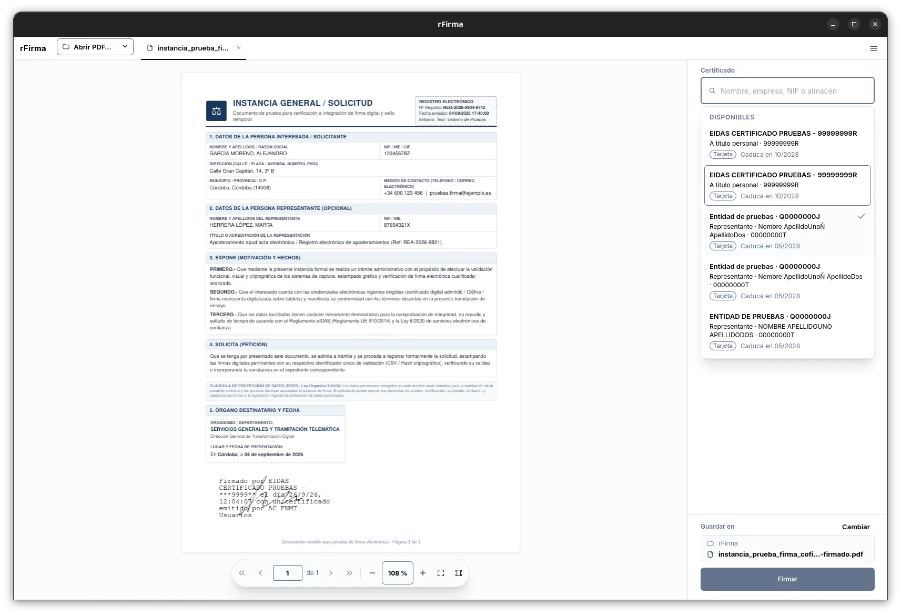Click the search magnifier icon
Screen dimensions: 901x615
tap(712, 90)
